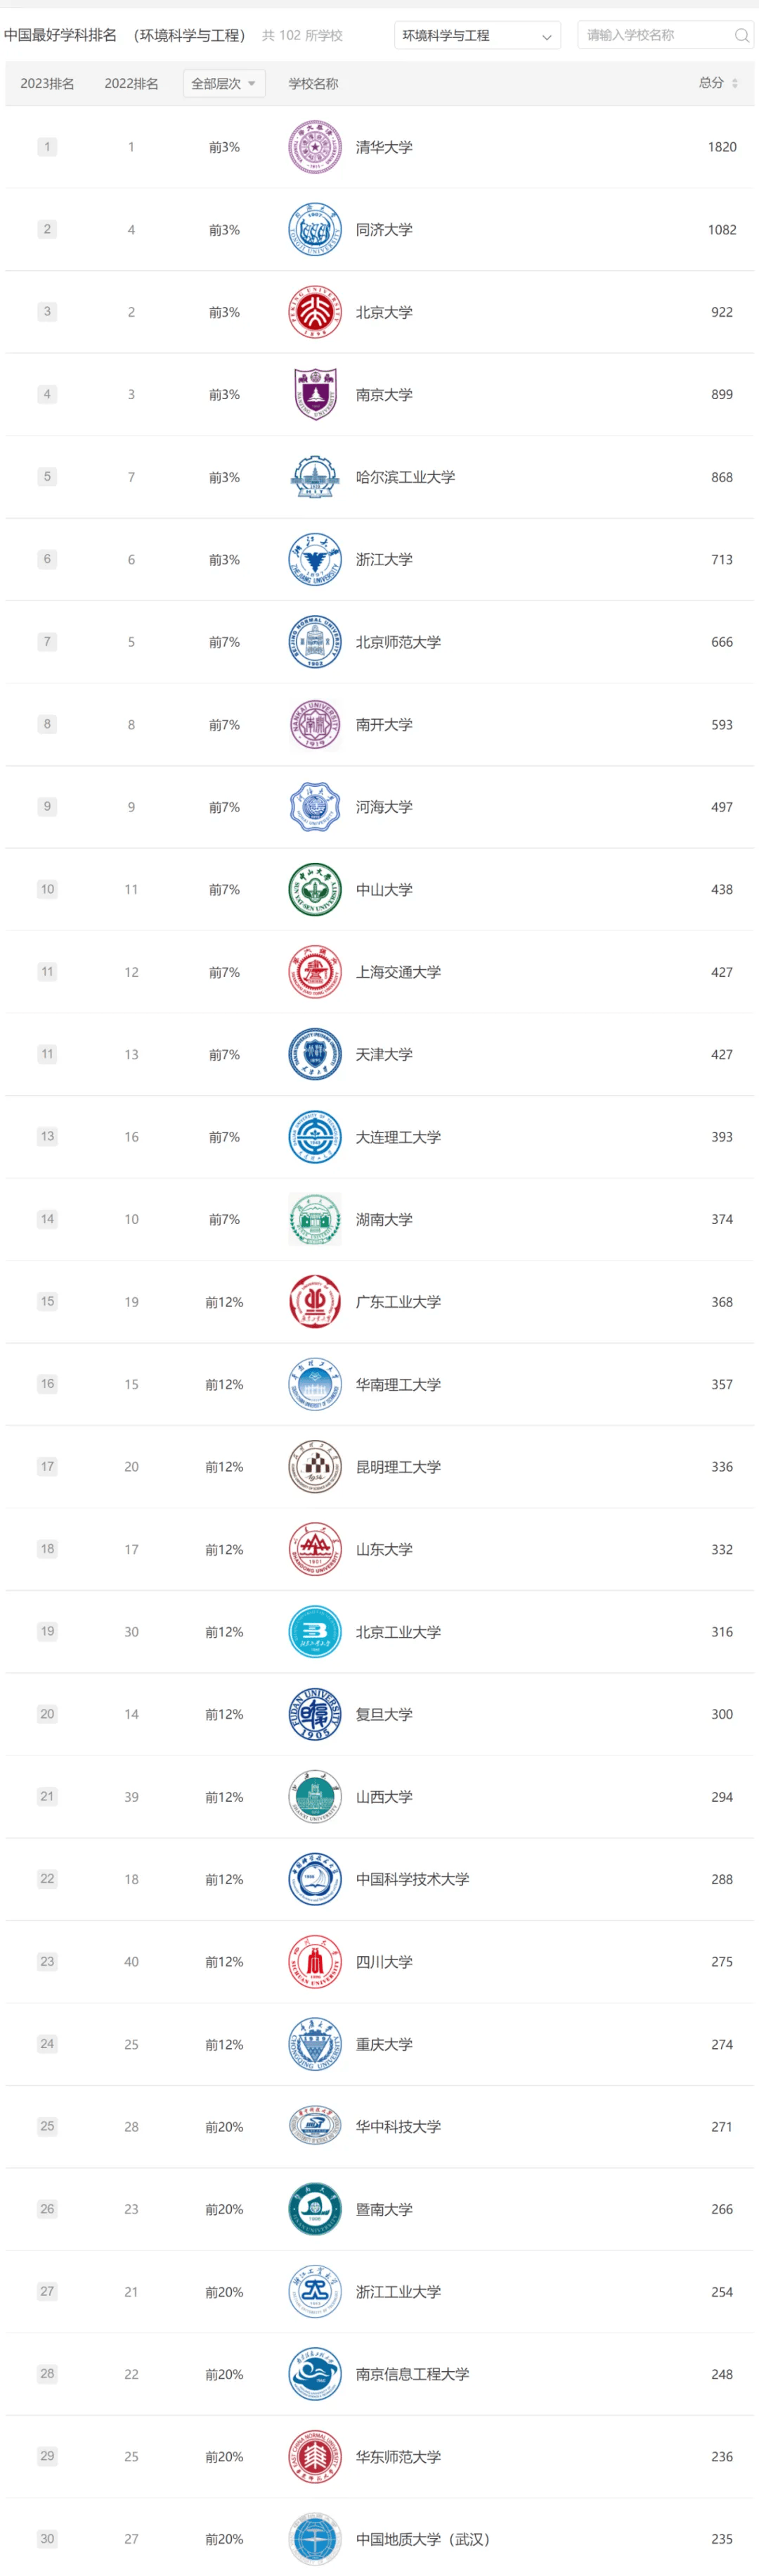This screenshot has width=759, height=2576.
Task: Click Guangdong University of Technology's red logo
Action: click(x=315, y=1301)
